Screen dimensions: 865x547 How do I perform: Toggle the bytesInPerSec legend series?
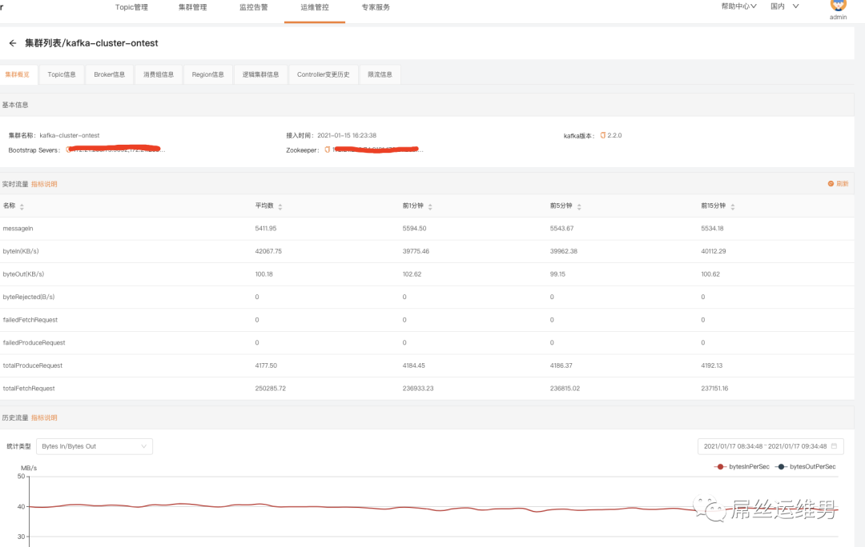[x=742, y=466]
